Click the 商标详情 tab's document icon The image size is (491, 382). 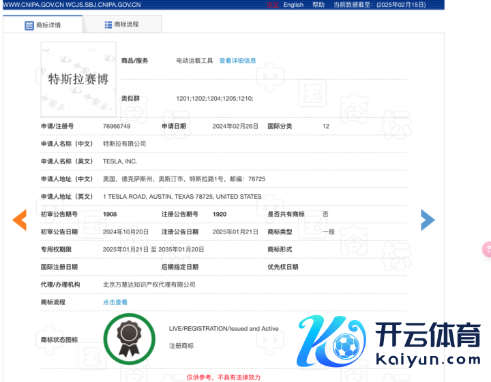[x=29, y=25]
